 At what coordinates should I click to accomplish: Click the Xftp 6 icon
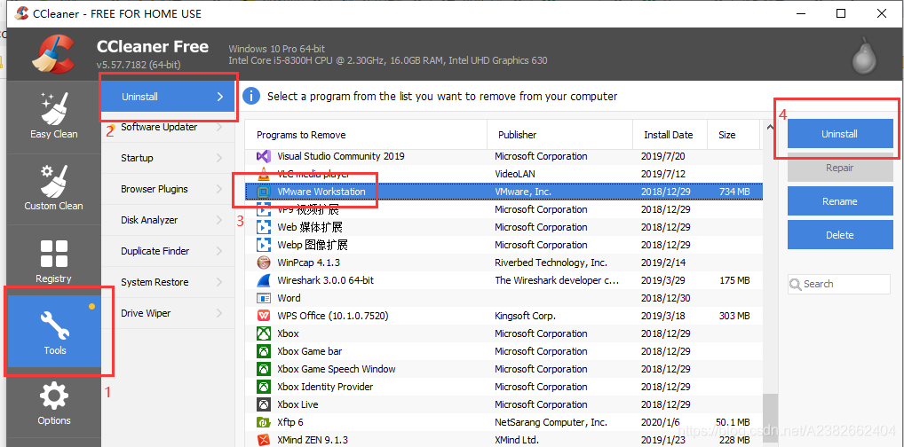pos(263,422)
